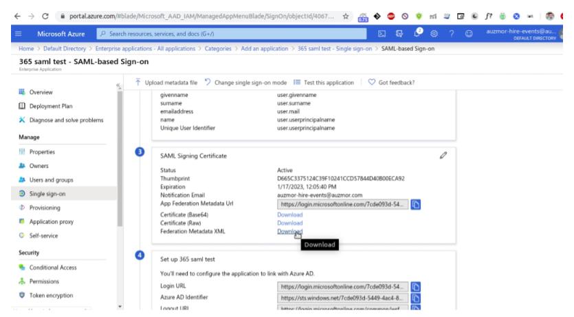Viewport: 574px width, 317px height.
Task: Open the feedback smiley icon
Action: [469, 34]
